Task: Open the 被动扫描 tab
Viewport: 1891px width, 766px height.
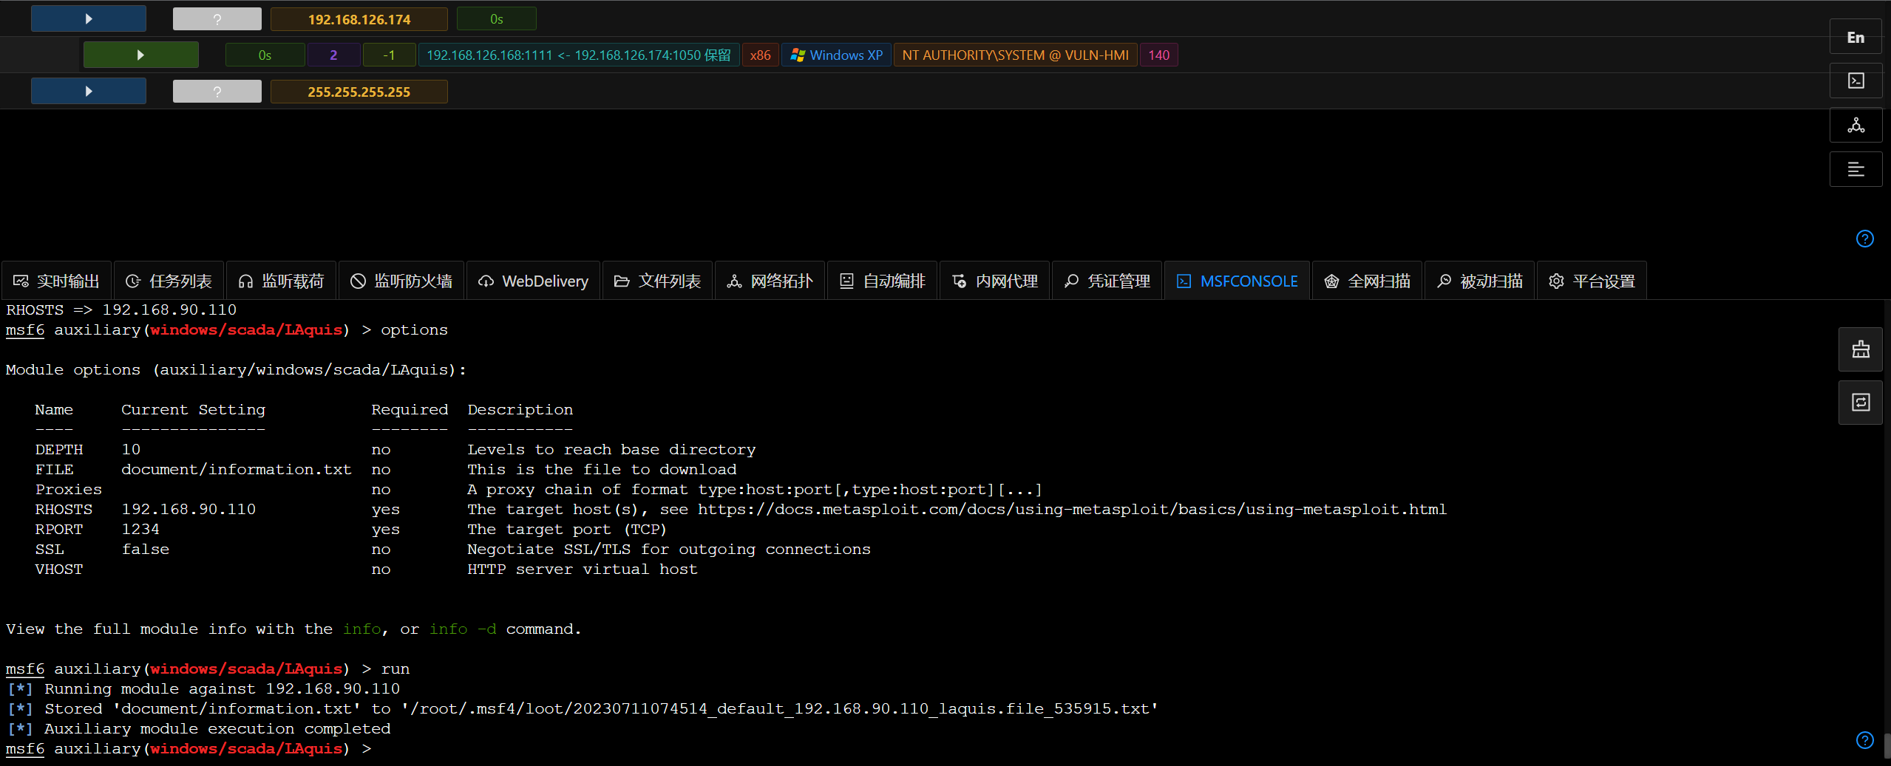Action: point(1480,281)
